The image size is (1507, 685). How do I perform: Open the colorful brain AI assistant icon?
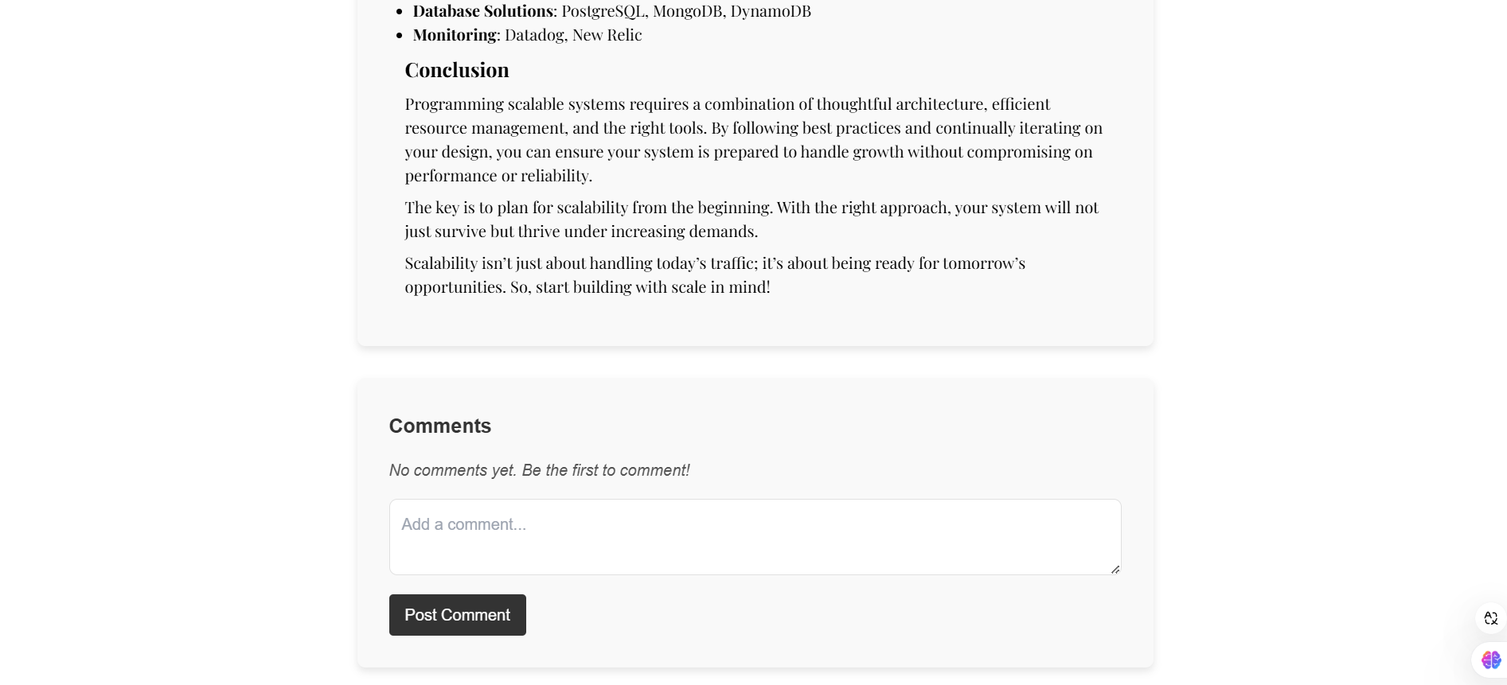pyautogui.click(x=1490, y=660)
